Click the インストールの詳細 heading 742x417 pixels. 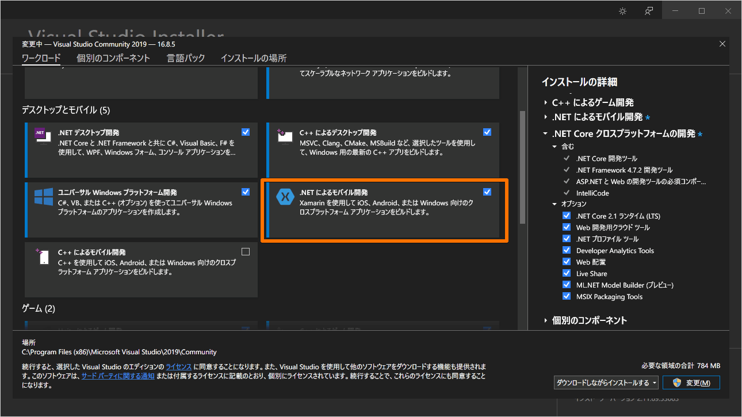579,82
